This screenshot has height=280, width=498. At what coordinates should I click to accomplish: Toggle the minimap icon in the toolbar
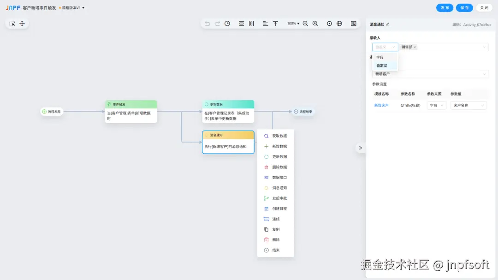tap(352, 23)
